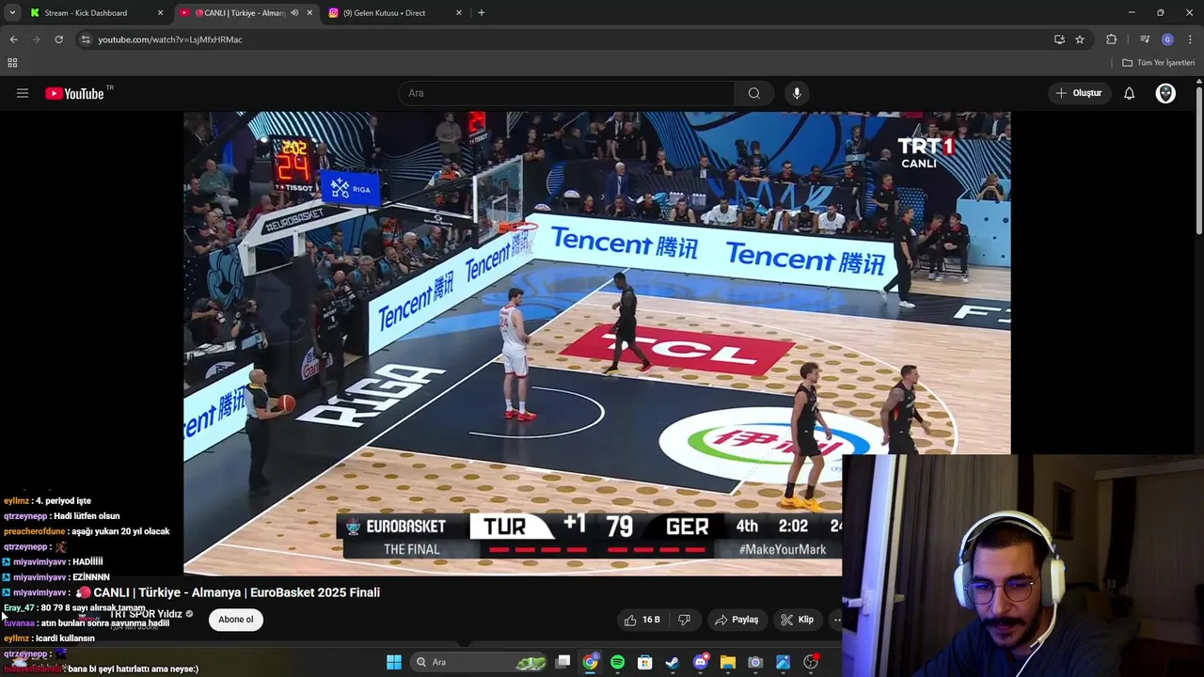Click the YouTube search magnifier button

(x=753, y=93)
